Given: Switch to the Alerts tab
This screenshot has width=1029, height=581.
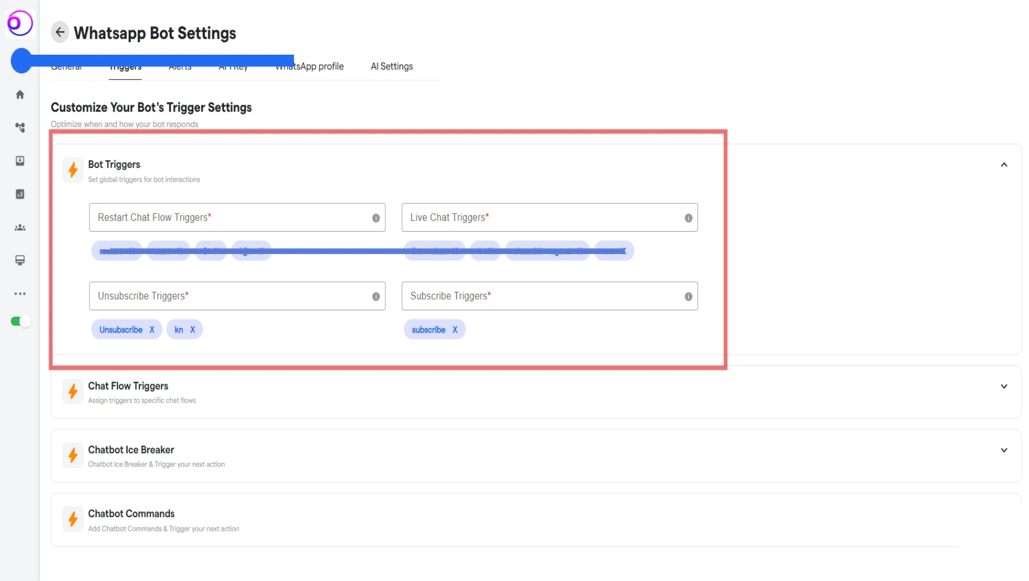Looking at the screenshot, I should pos(180,67).
